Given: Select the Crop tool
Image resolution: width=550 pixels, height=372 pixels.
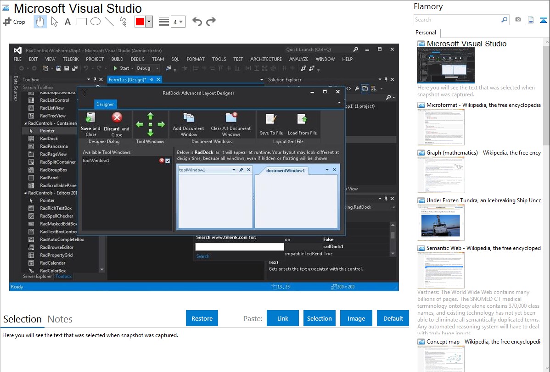Looking at the screenshot, I should (x=14, y=22).
